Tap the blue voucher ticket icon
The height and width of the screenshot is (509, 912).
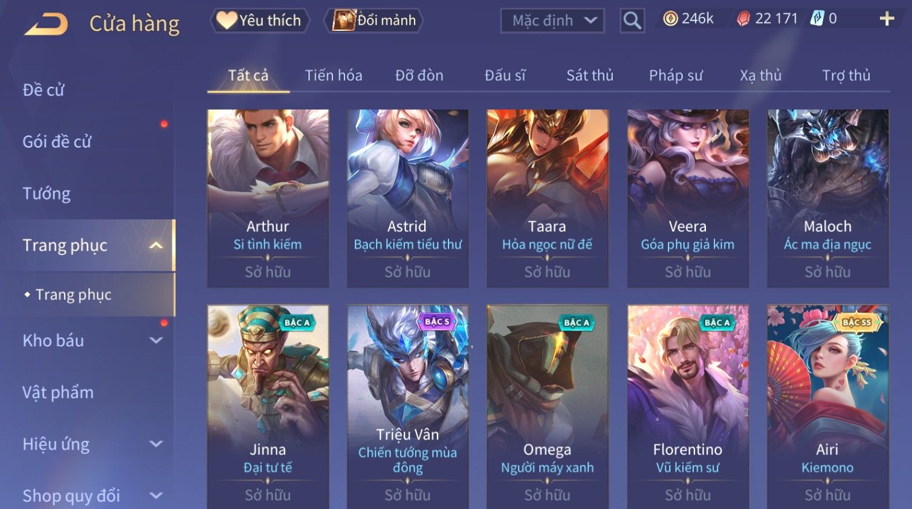point(817,19)
